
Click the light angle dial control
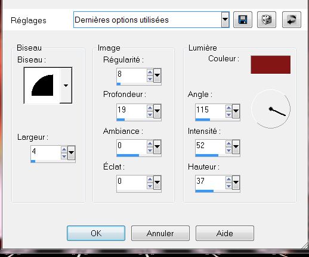271,109
